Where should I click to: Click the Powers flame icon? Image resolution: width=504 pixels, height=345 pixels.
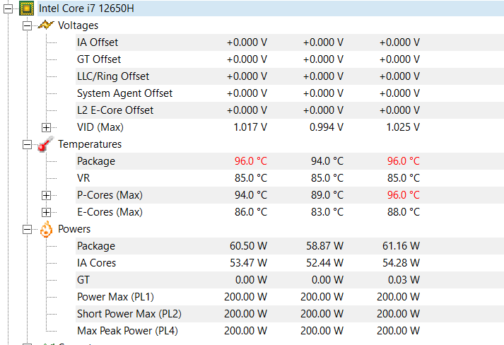click(x=46, y=229)
